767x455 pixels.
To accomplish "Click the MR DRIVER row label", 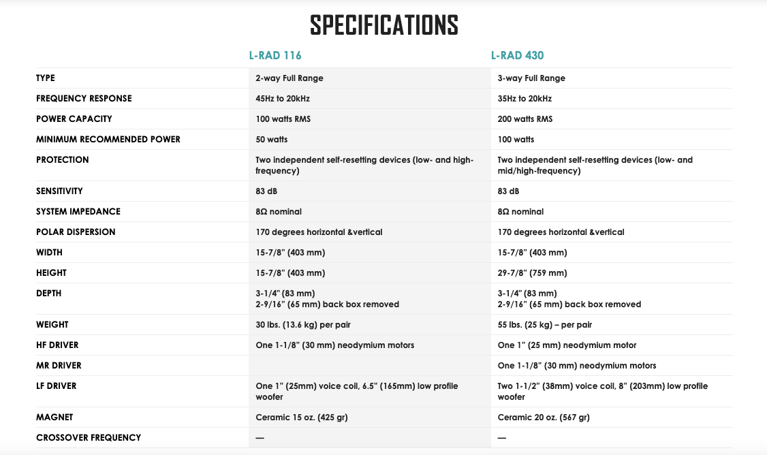I will click(59, 366).
